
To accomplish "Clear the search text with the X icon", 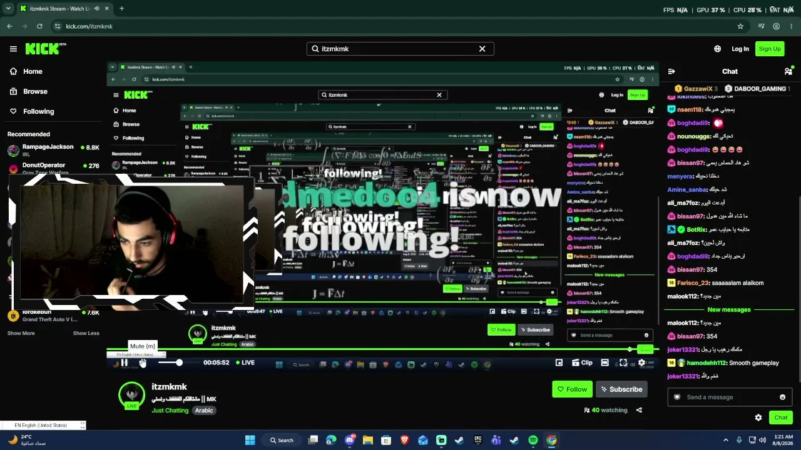I will pos(482,49).
